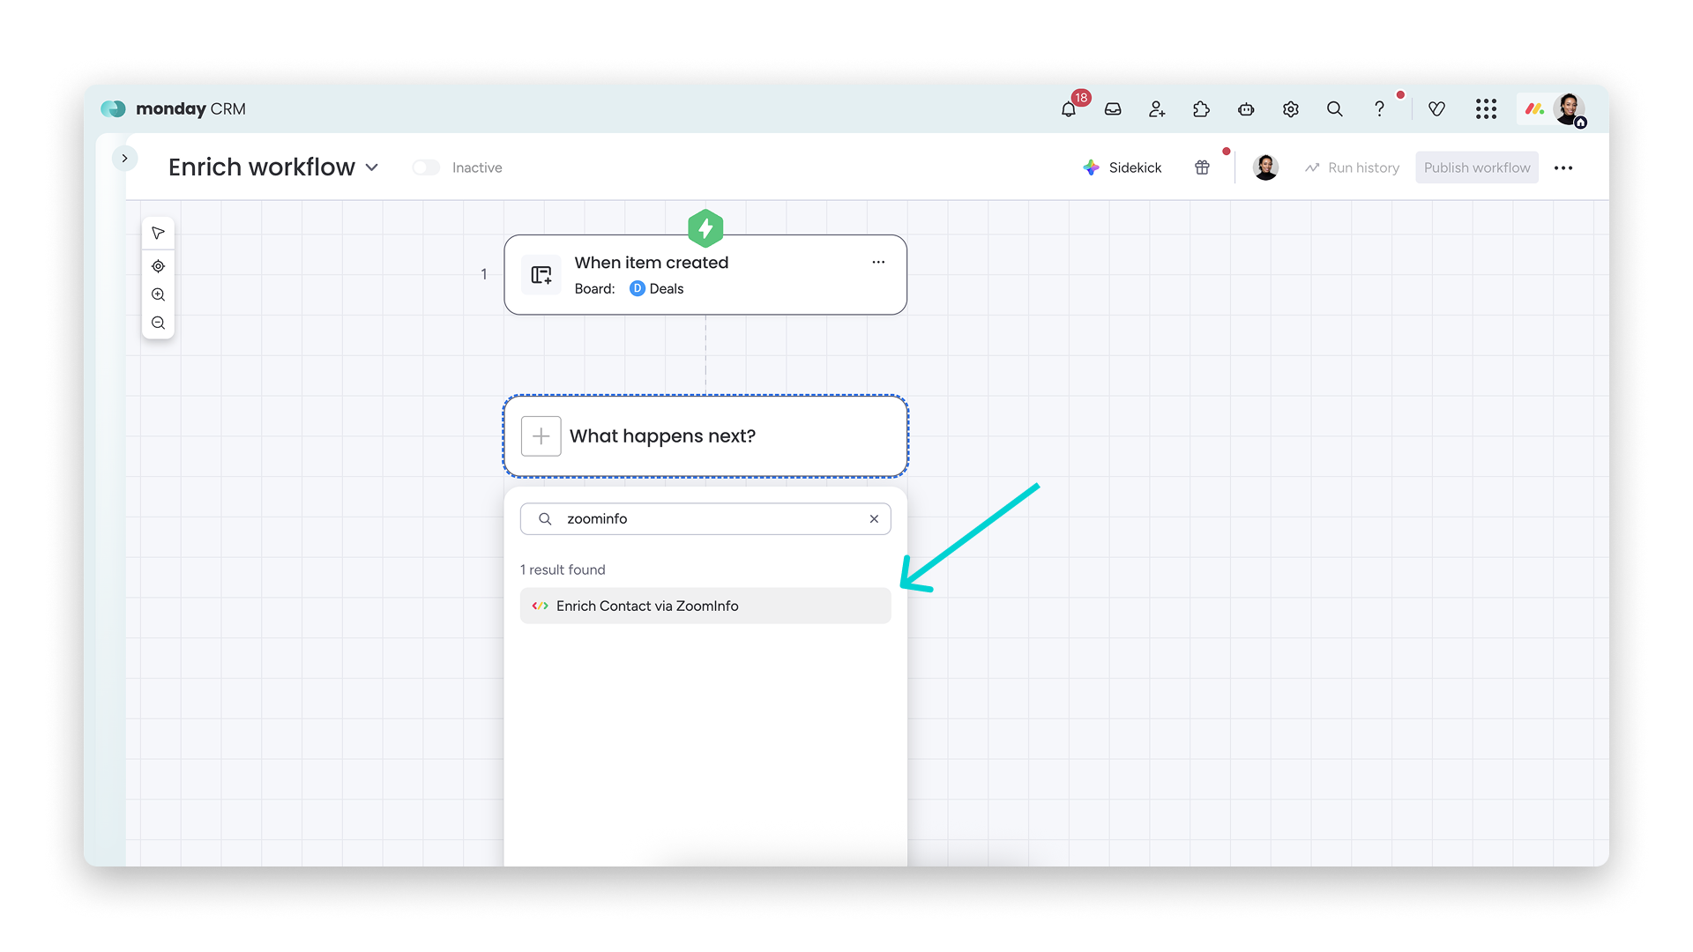
Task: Toggle the workflow Inactive switch
Action: pos(426,167)
